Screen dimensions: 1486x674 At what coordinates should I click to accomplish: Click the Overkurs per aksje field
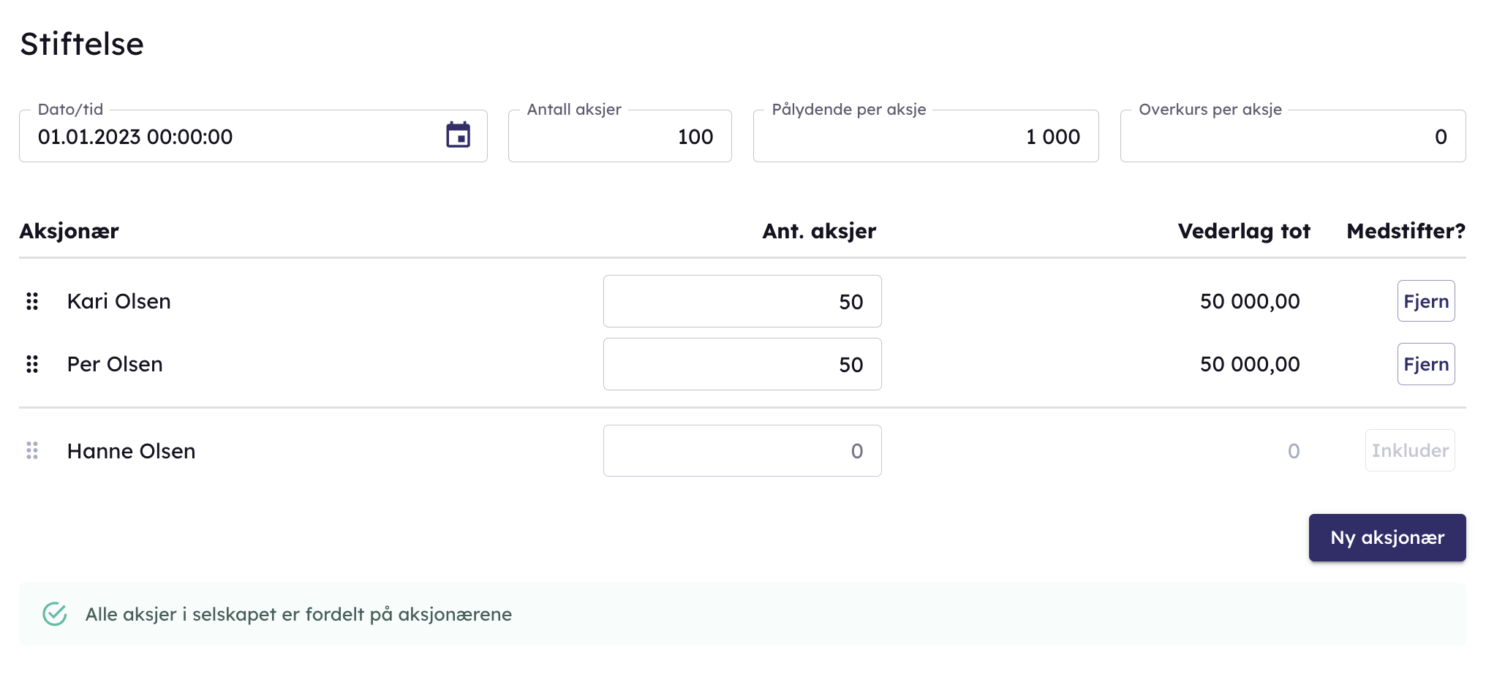1292,137
